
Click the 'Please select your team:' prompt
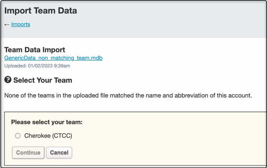[x=47, y=122]
